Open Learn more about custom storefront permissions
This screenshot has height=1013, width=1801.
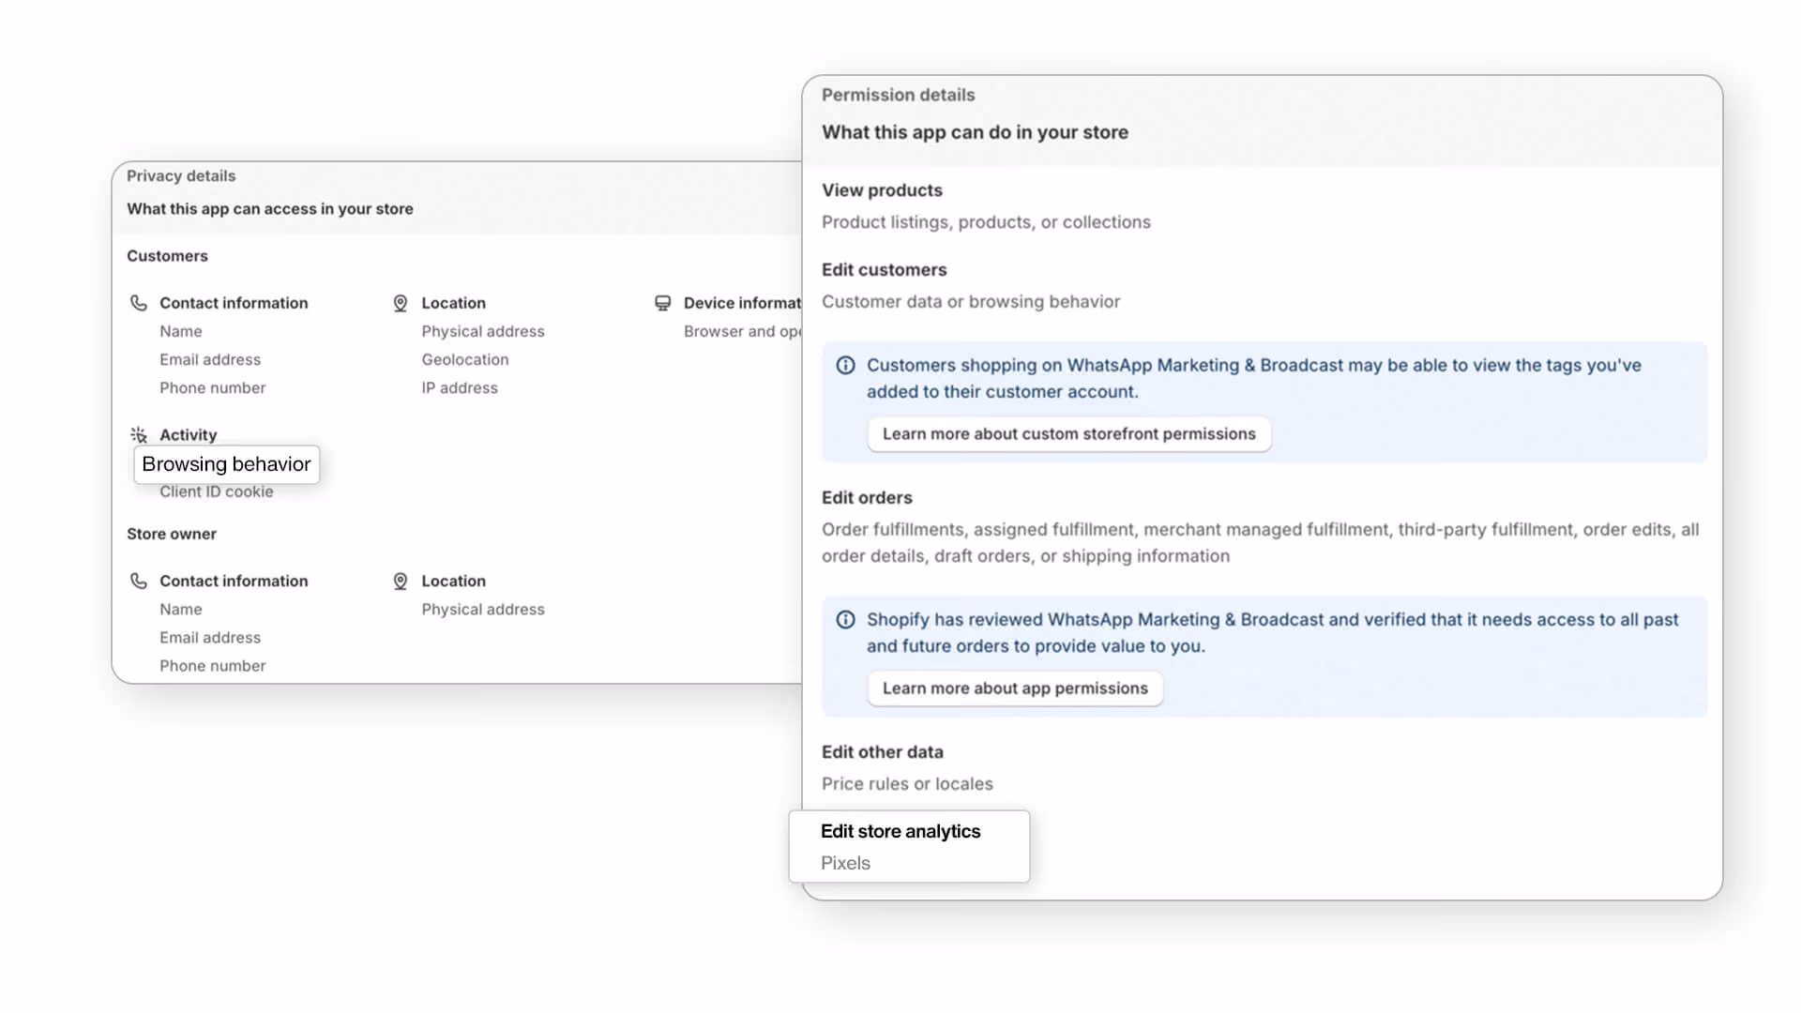tap(1068, 433)
